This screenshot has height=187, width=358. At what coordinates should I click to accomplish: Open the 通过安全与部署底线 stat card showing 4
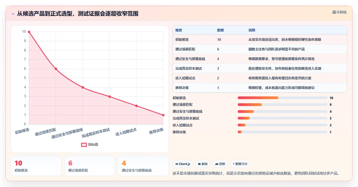143,166
